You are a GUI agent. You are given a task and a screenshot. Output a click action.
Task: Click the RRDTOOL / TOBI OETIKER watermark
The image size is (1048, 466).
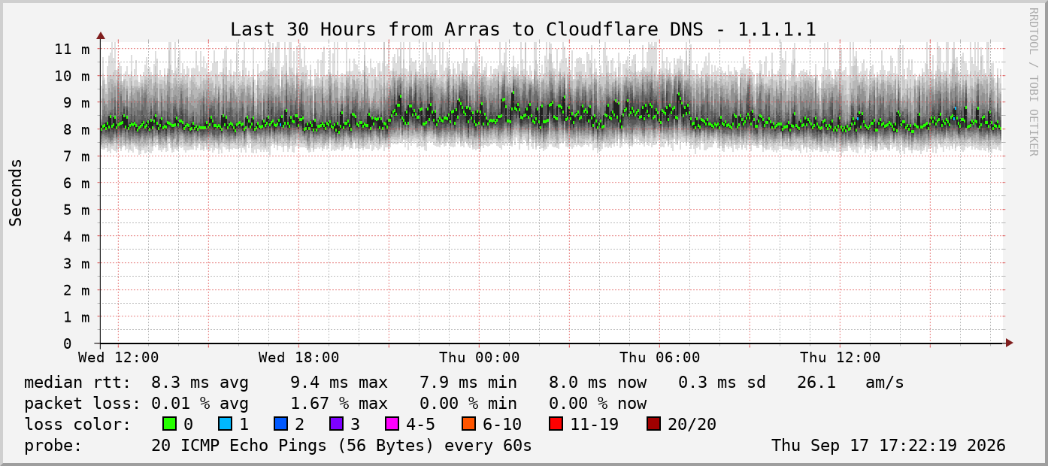[1033, 82]
